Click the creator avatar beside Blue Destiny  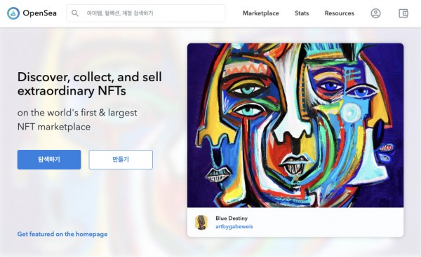(x=201, y=222)
